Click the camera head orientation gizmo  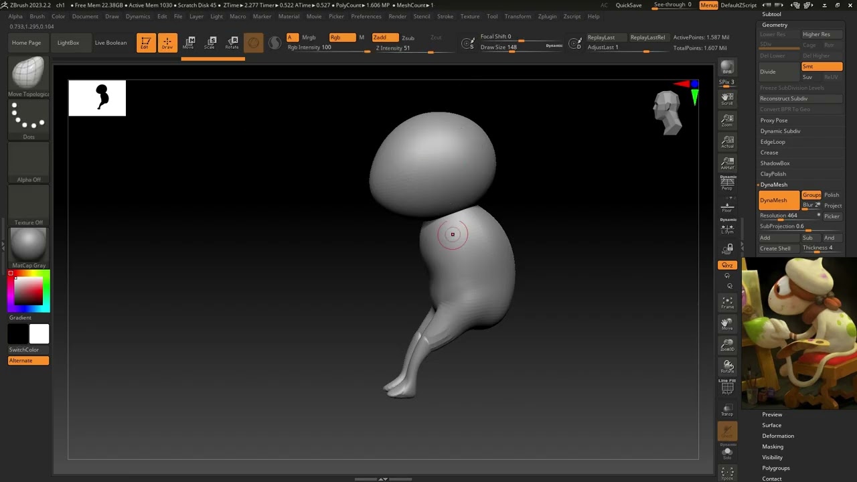click(668, 112)
